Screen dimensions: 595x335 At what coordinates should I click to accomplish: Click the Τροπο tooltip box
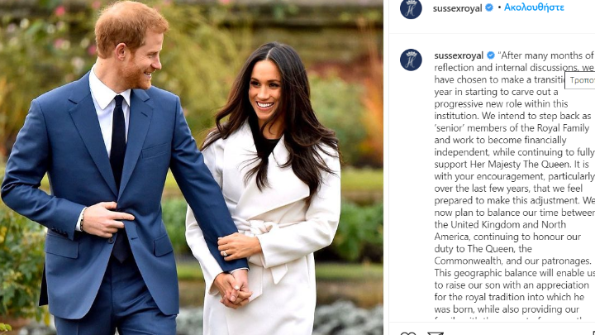tap(580, 80)
